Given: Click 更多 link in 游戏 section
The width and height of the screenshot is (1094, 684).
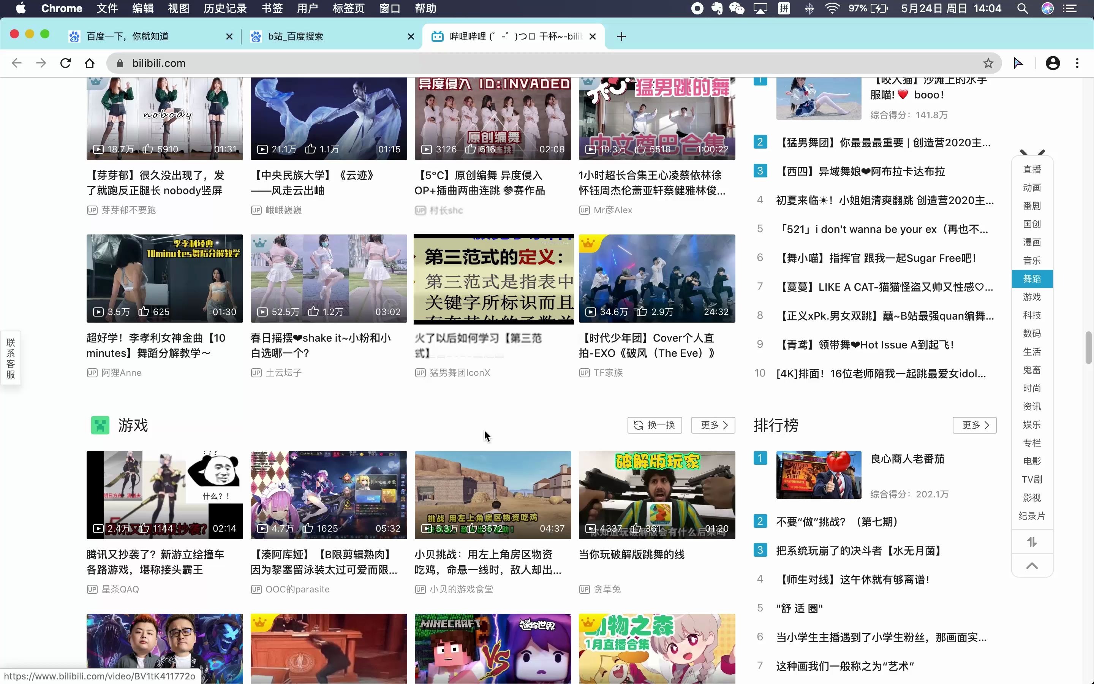Looking at the screenshot, I should pyautogui.click(x=713, y=426).
